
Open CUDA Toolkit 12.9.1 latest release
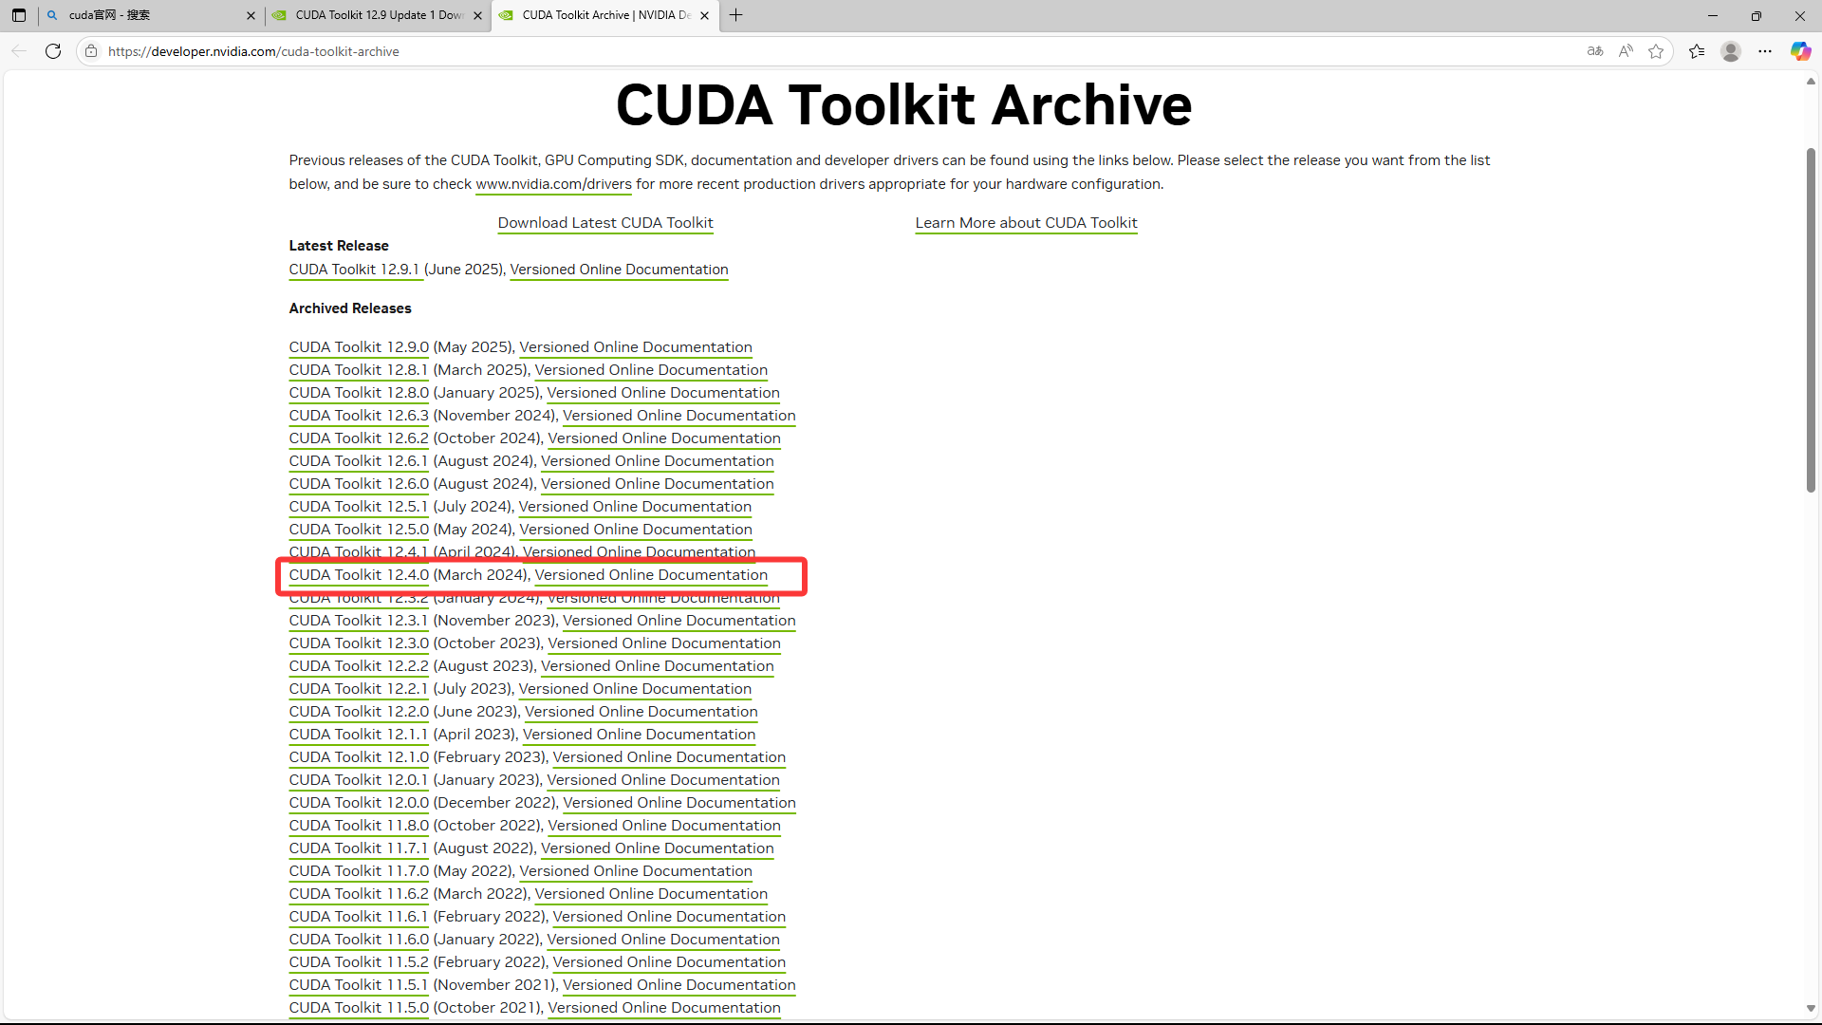354,270
